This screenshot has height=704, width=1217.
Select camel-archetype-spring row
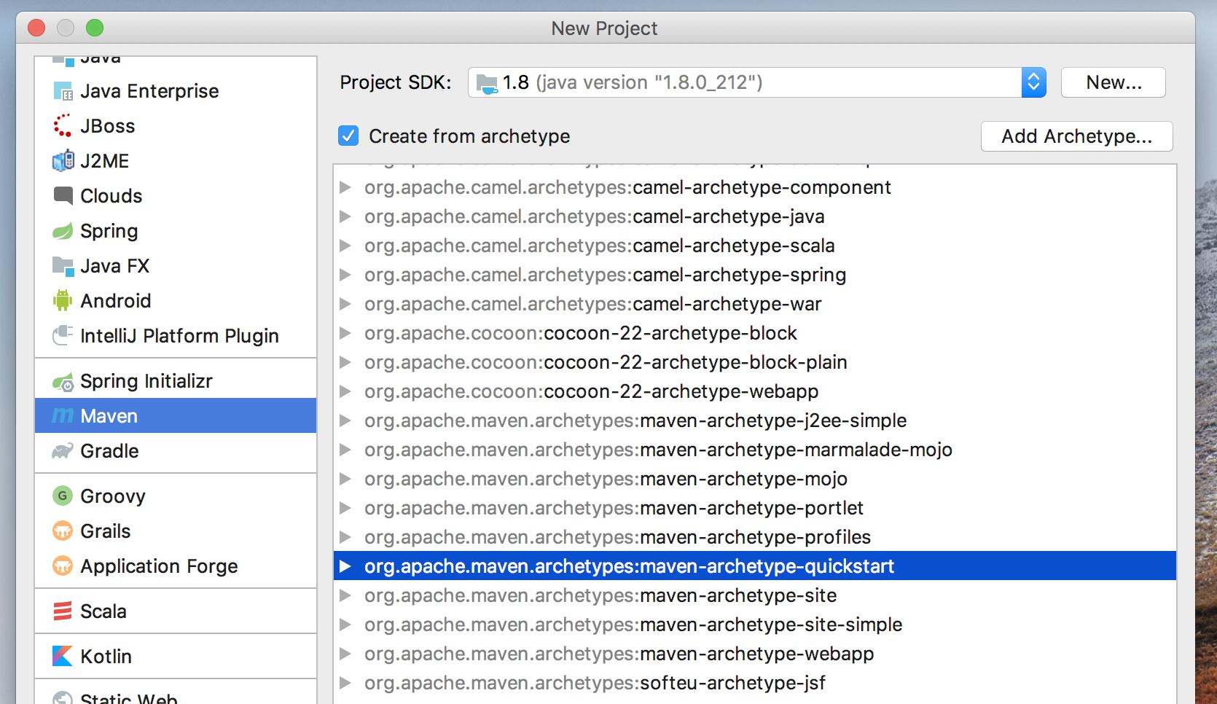[x=755, y=275]
